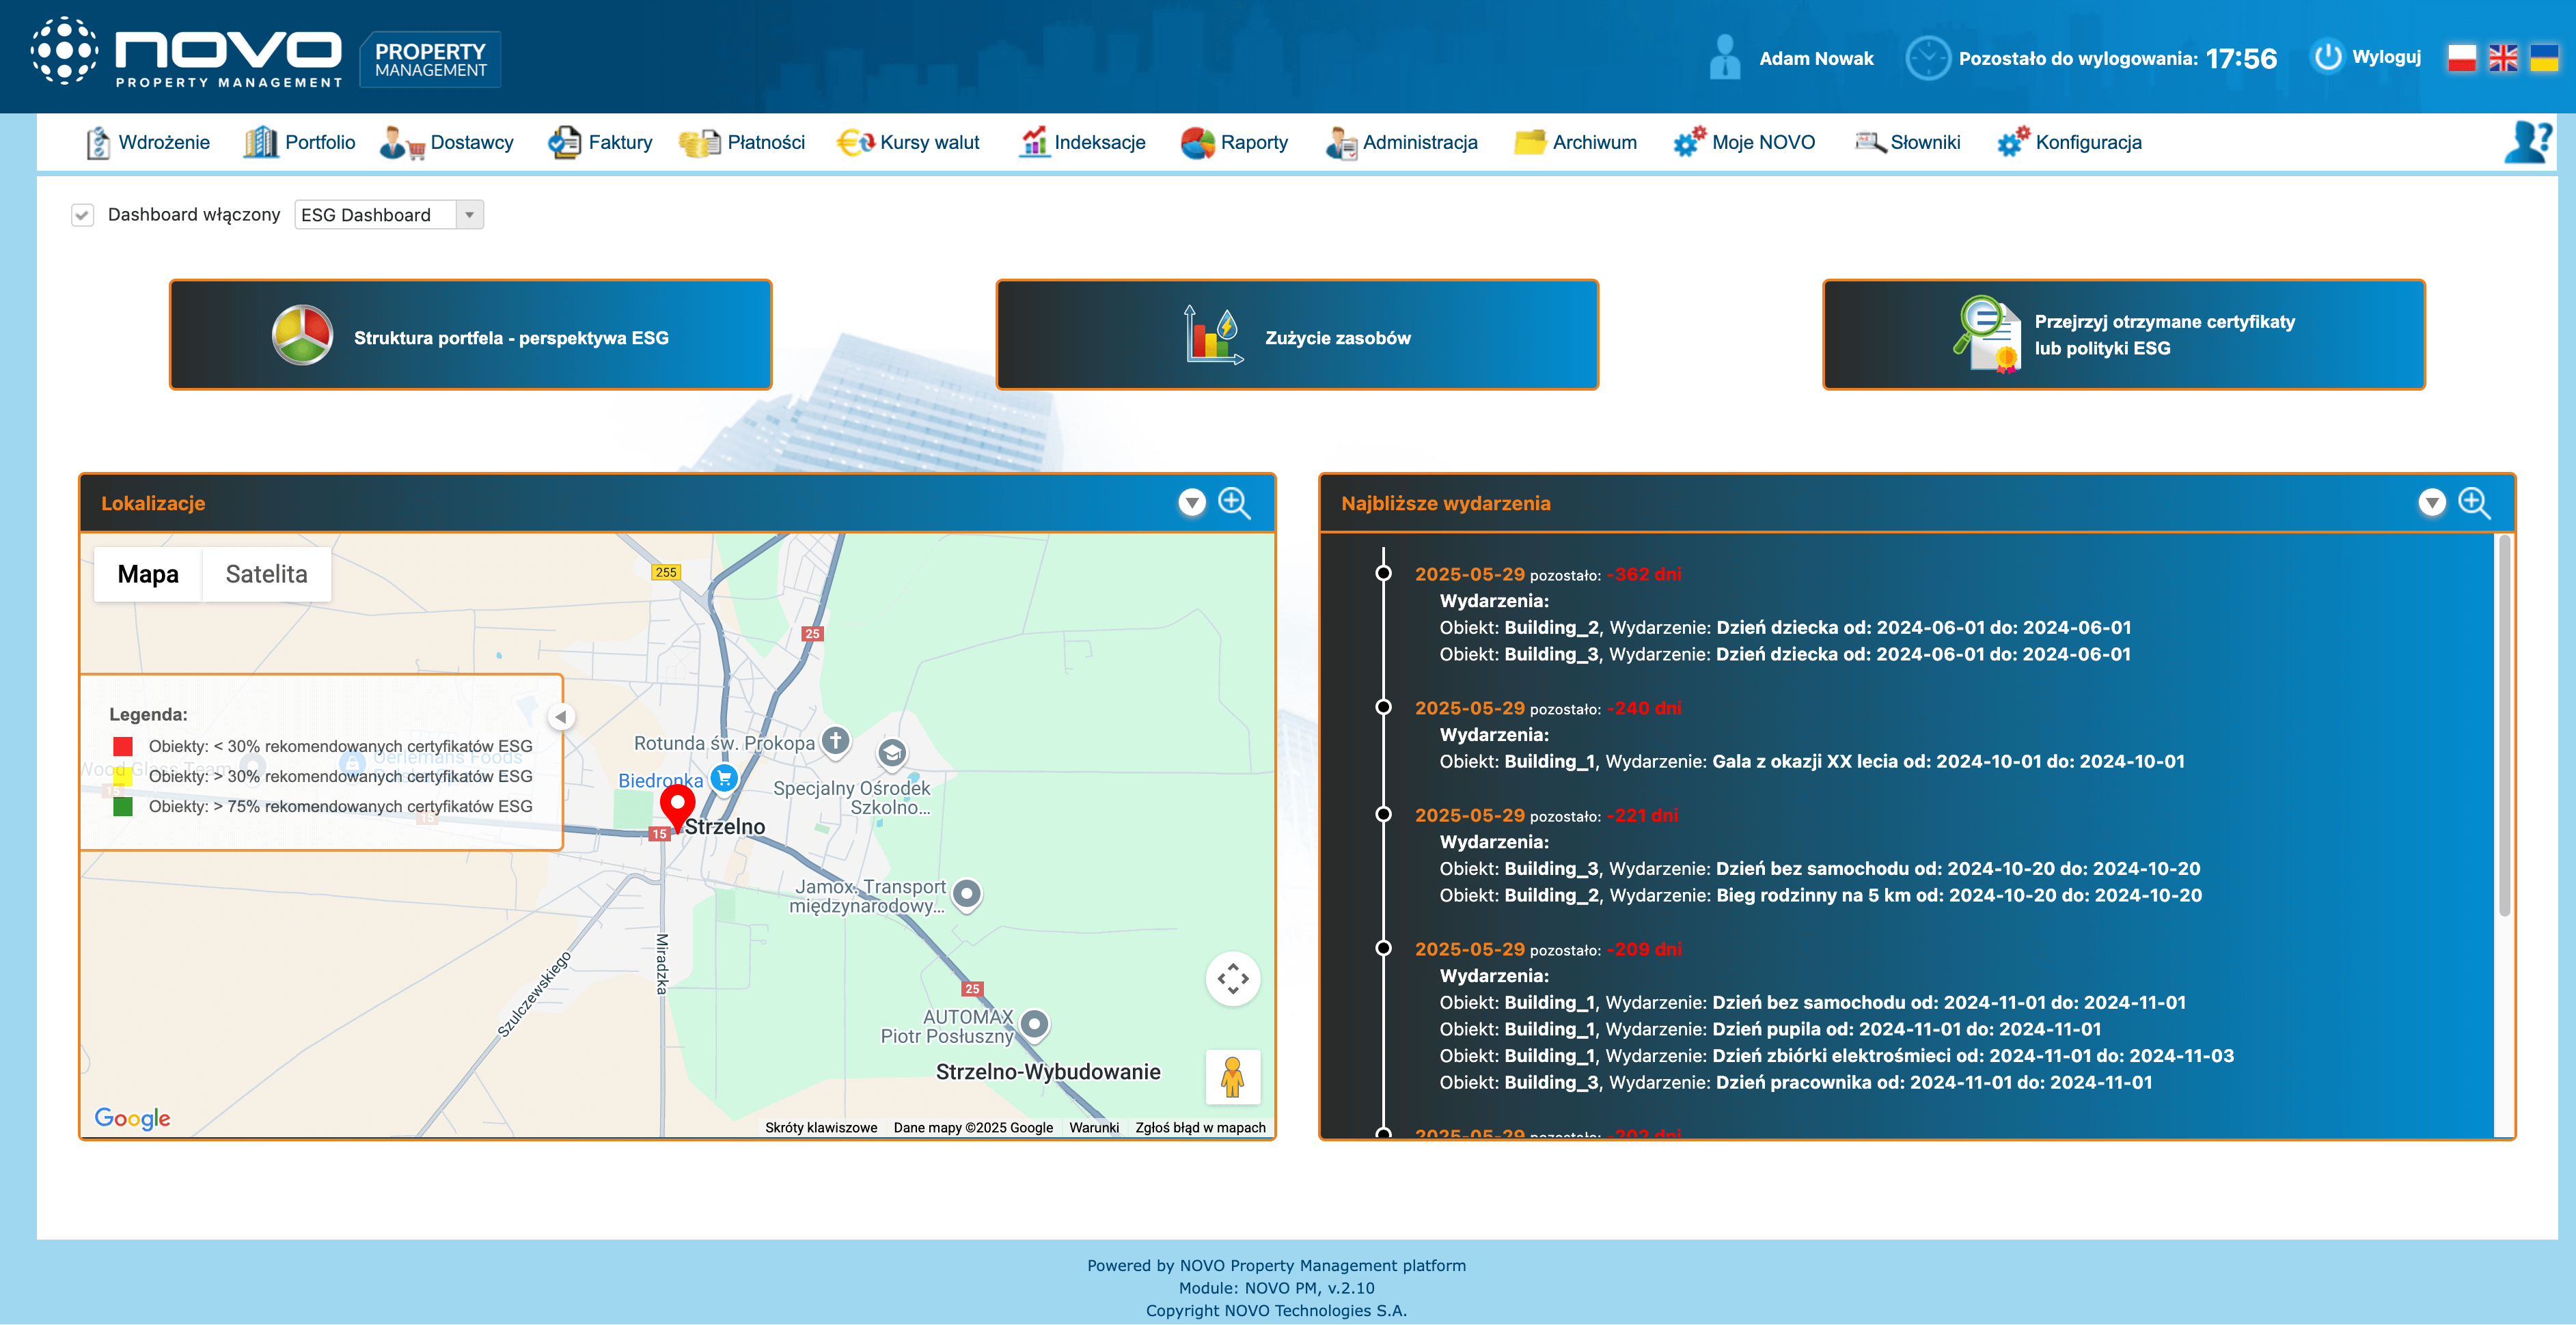Open the help user icon with question mark
Image resolution: width=2576 pixels, height=1325 pixels.
point(2527,142)
